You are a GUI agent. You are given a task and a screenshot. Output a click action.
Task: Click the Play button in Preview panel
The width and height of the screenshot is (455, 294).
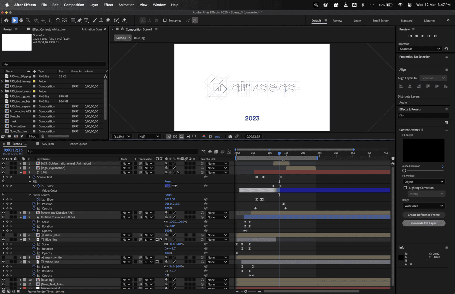point(423,36)
